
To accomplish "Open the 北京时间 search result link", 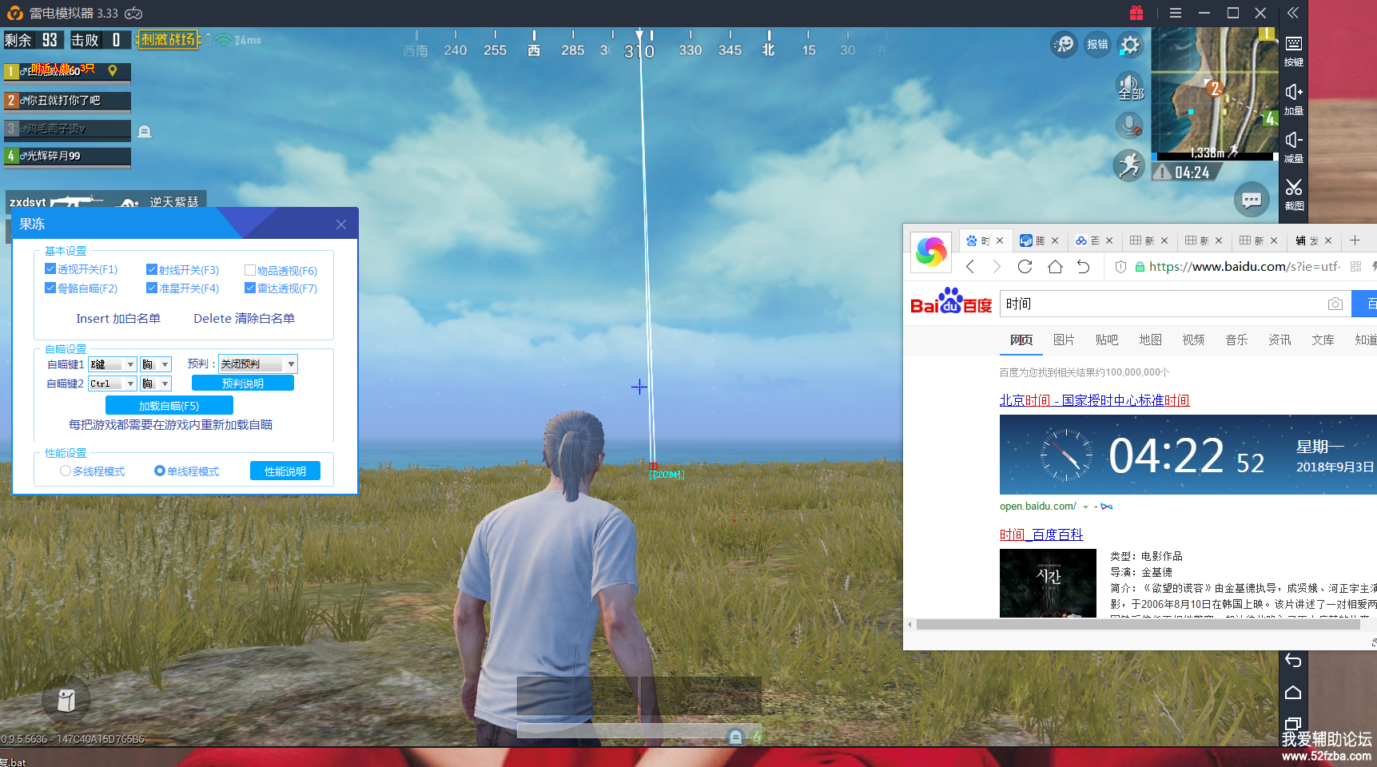I will pyautogui.click(x=1094, y=400).
